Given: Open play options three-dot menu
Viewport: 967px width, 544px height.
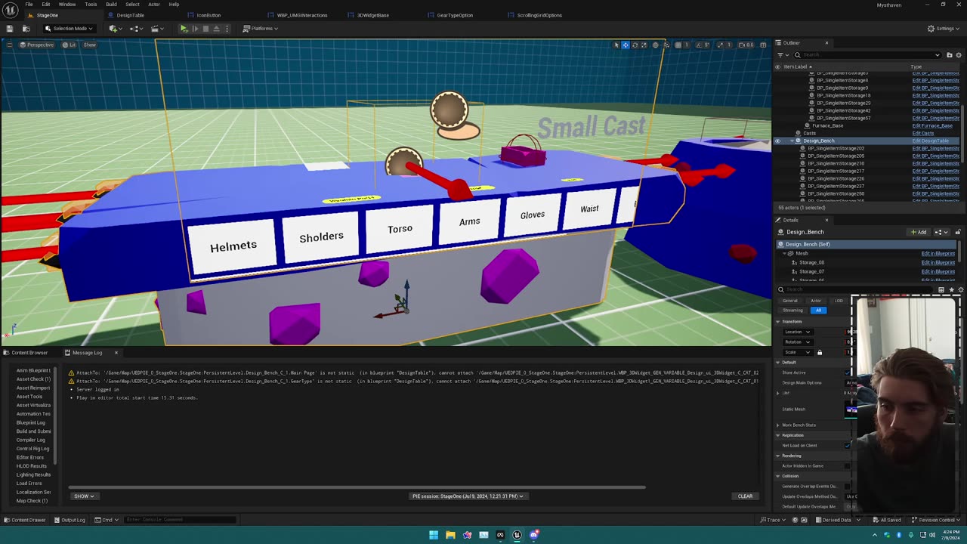Looking at the screenshot, I should click(x=228, y=29).
